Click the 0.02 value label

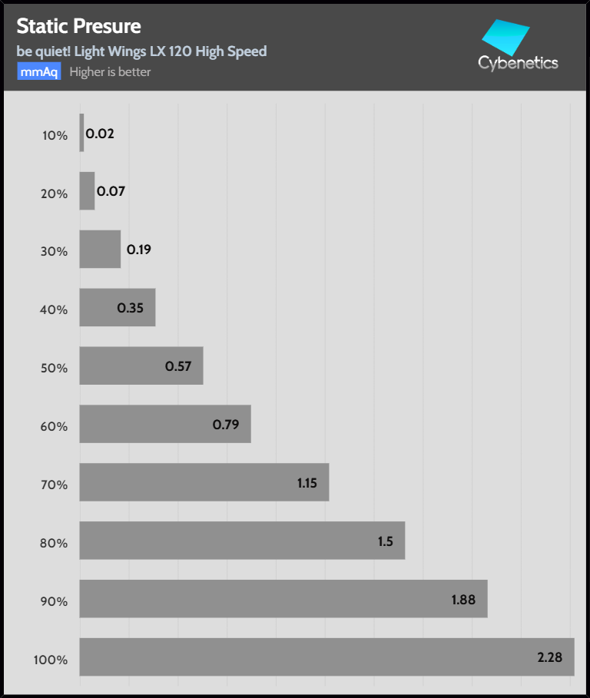click(x=100, y=133)
